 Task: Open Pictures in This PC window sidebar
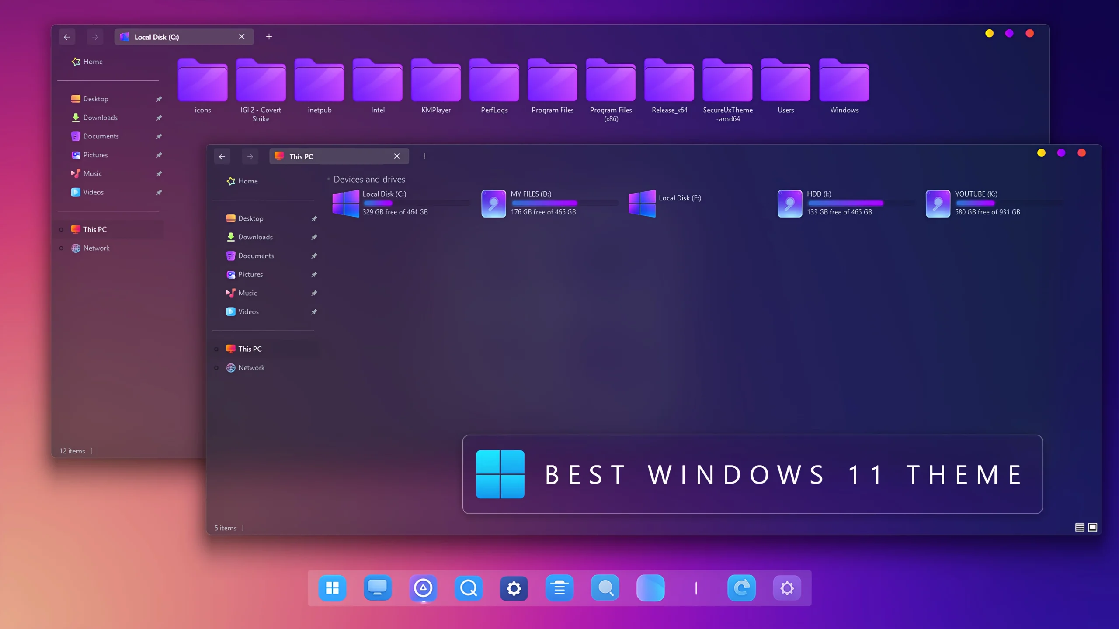pyautogui.click(x=244, y=274)
